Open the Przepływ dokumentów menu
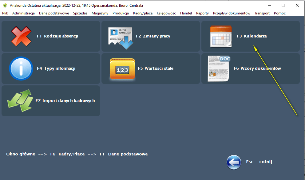 (232, 13)
